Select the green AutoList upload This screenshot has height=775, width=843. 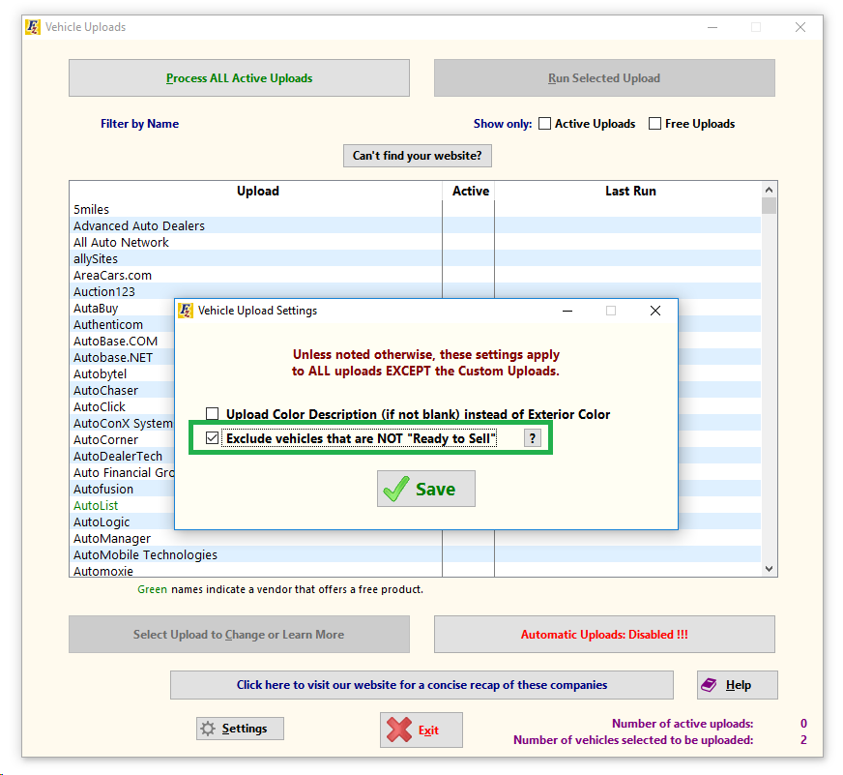pyautogui.click(x=123, y=505)
